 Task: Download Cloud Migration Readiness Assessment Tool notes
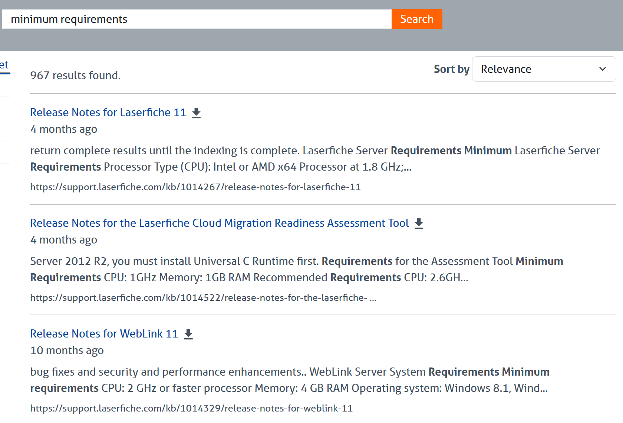(x=419, y=223)
